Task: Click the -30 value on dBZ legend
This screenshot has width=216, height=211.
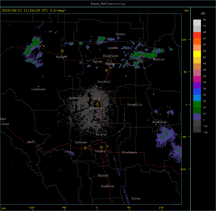Action: 205,132
